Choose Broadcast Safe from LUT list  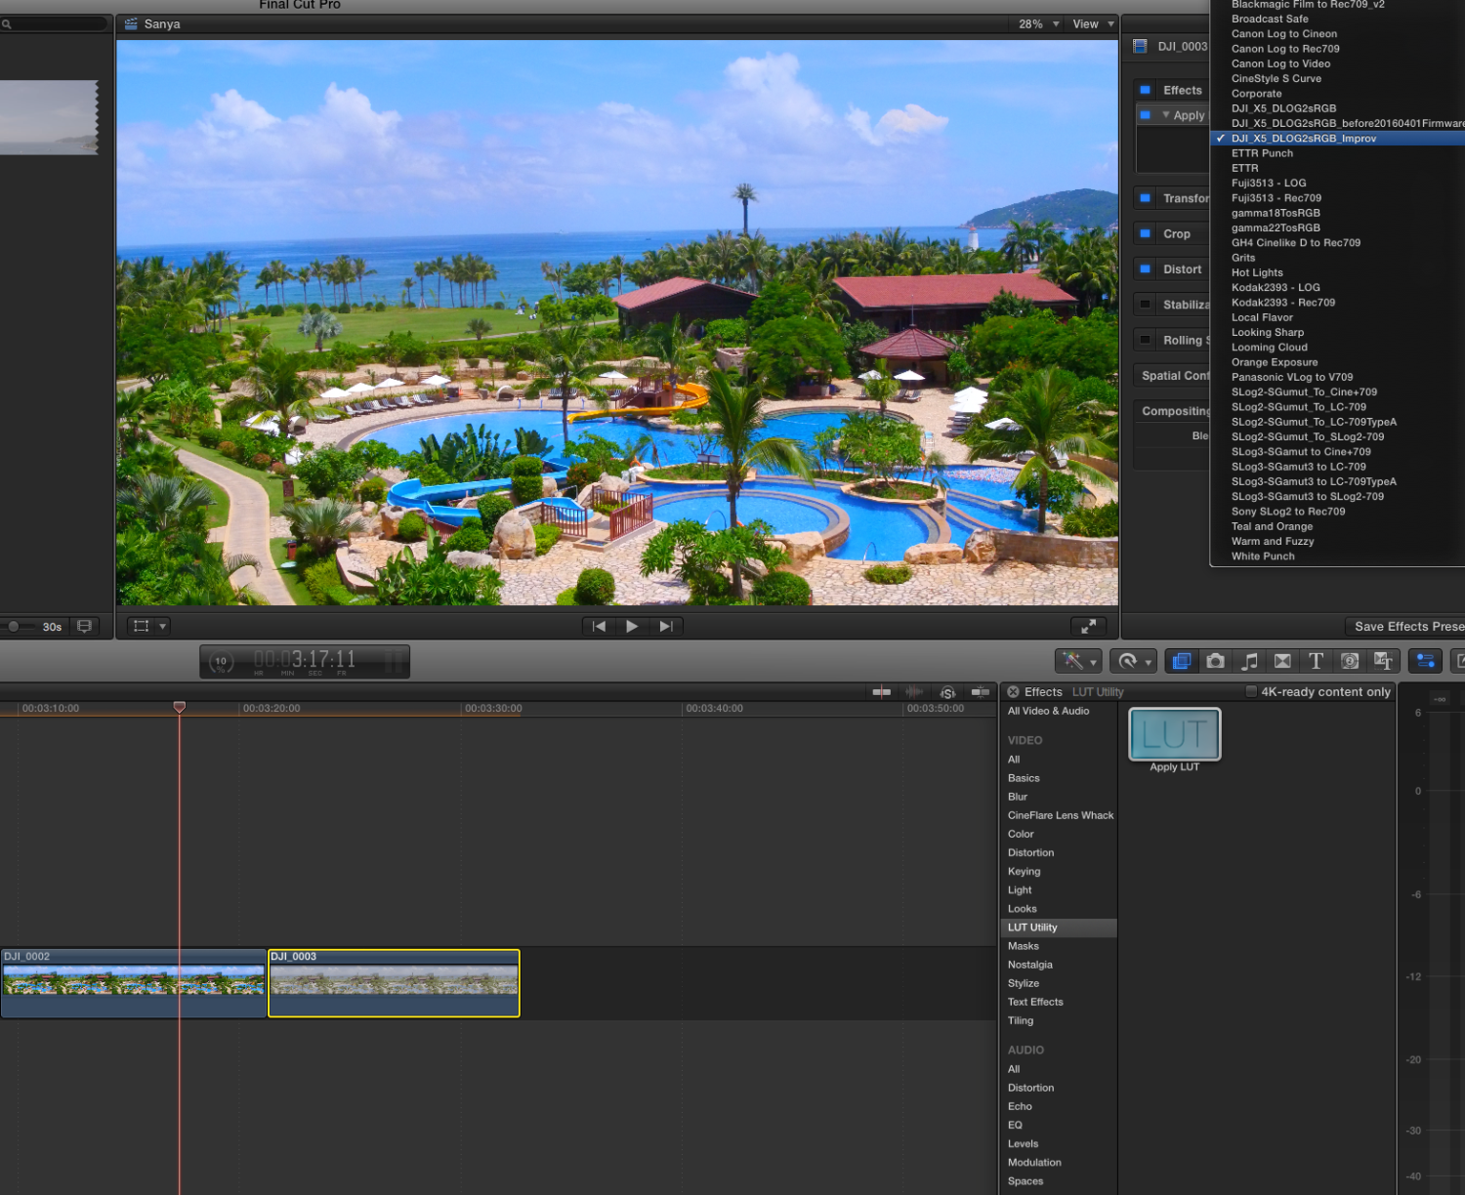(x=1270, y=19)
